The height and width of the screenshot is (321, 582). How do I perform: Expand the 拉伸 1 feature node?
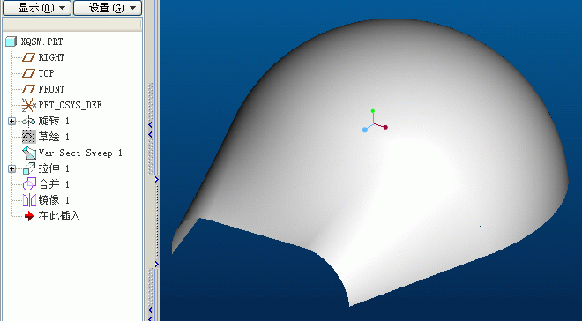pyautogui.click(x=11, y=168)
